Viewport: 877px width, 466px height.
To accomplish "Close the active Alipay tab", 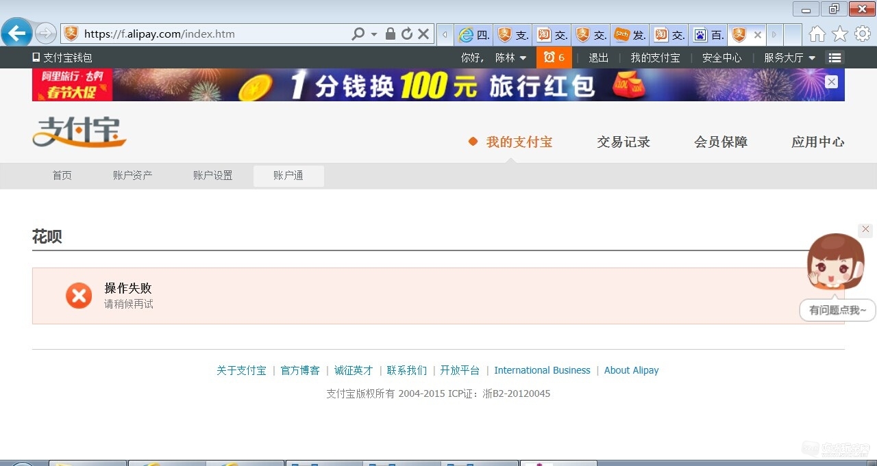I will click(x=757, y=34).
